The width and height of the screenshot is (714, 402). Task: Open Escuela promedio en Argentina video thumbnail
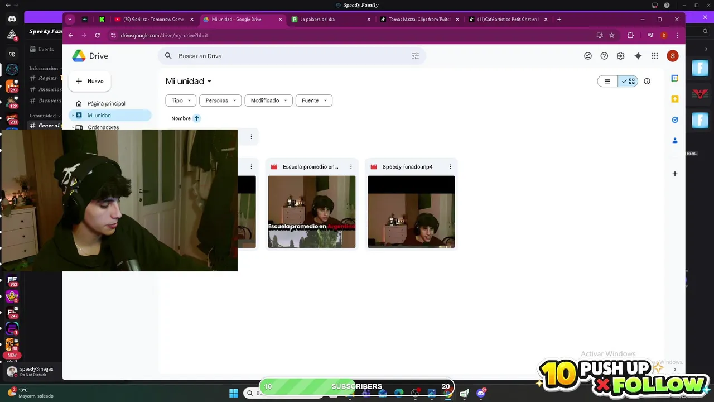pos(311,212)
